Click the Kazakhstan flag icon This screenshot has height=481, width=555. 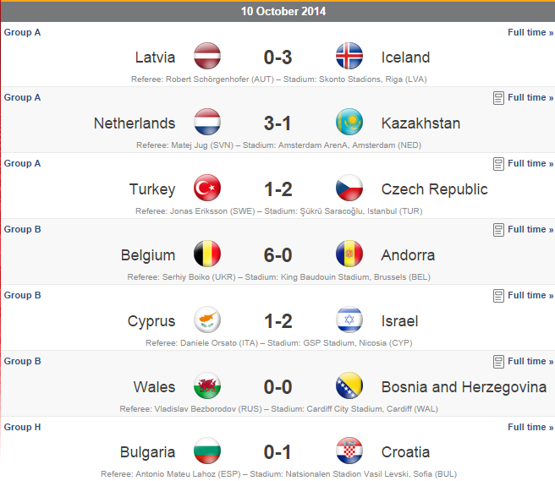(349, 123)
